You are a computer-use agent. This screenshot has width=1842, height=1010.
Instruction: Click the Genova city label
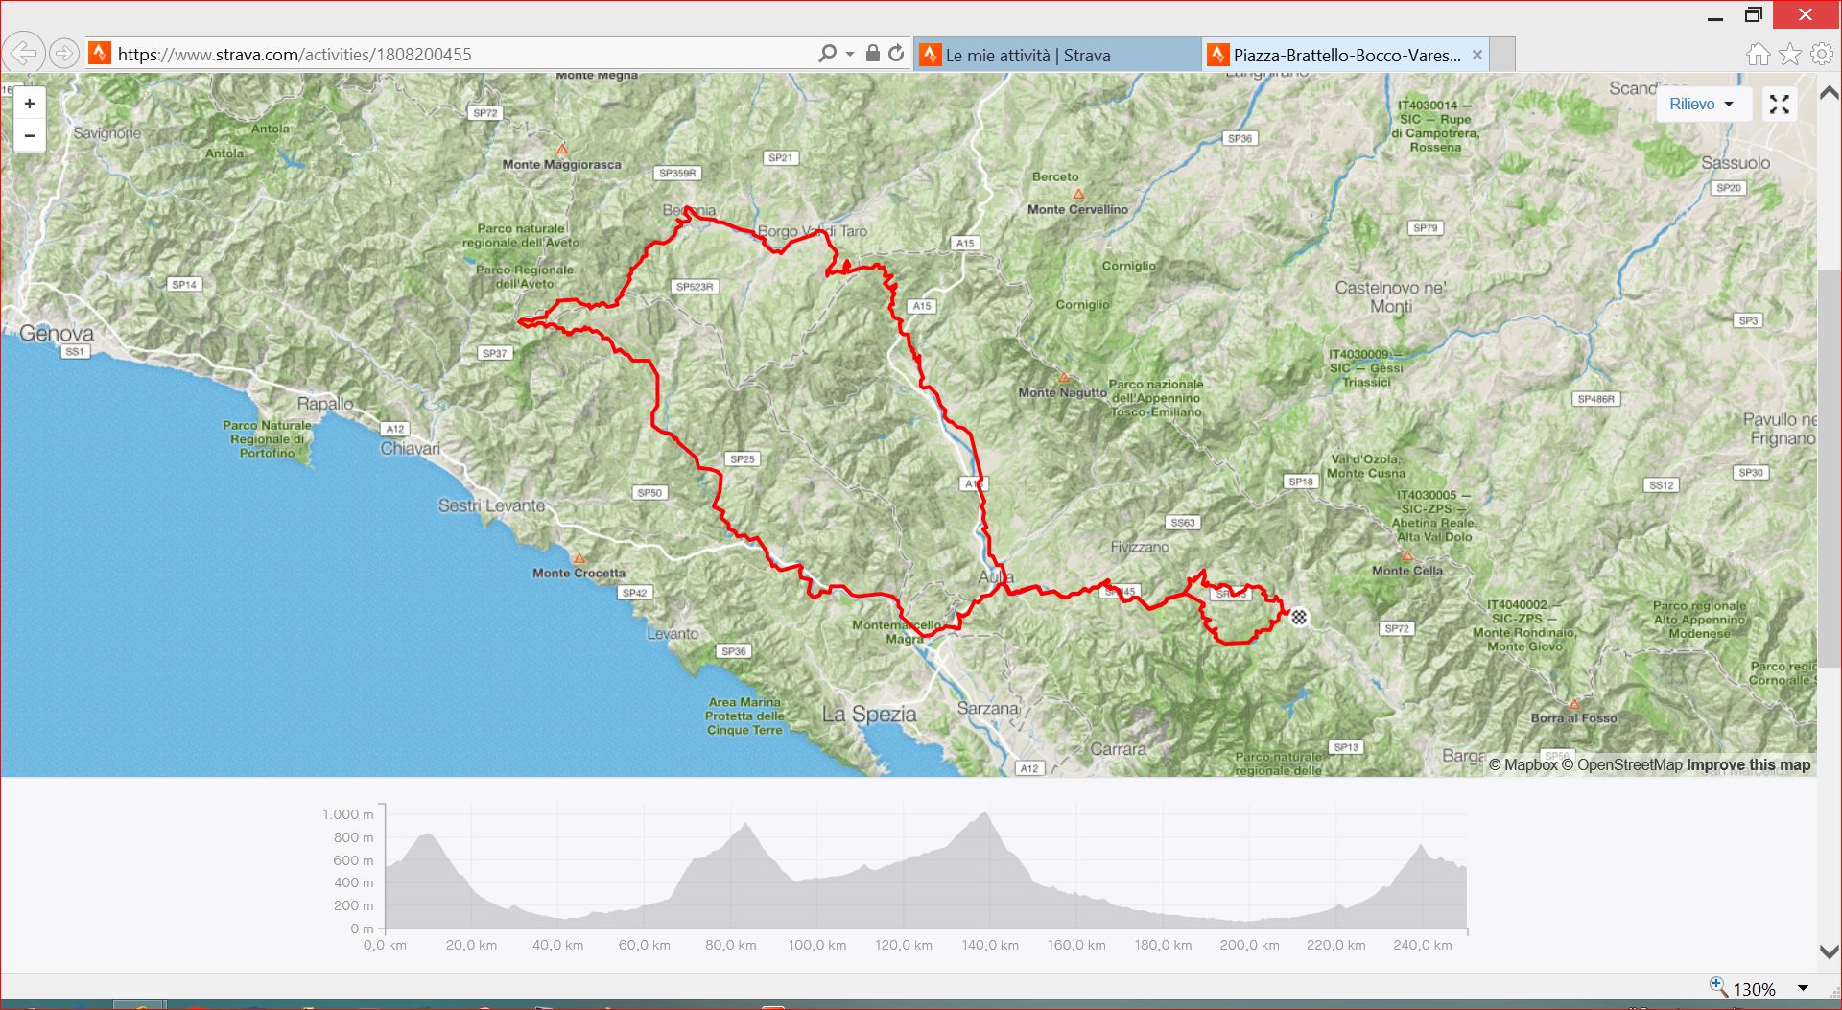(x=57, y=334)
